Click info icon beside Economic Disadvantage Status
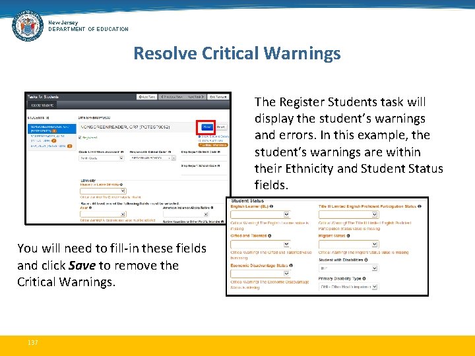475x356 pixels. [291, 266]
